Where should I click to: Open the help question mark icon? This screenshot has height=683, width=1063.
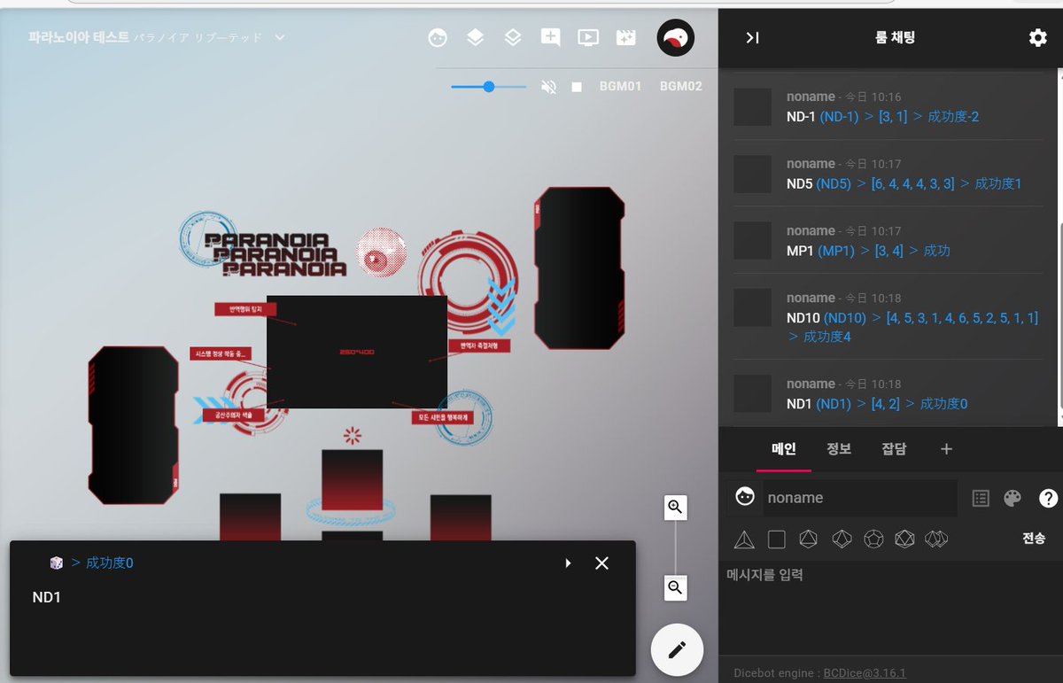(x=1048, y=498)
